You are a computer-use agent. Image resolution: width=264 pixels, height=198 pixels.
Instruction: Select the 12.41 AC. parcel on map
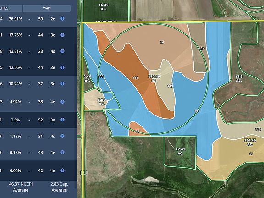(x=180, y=151)
